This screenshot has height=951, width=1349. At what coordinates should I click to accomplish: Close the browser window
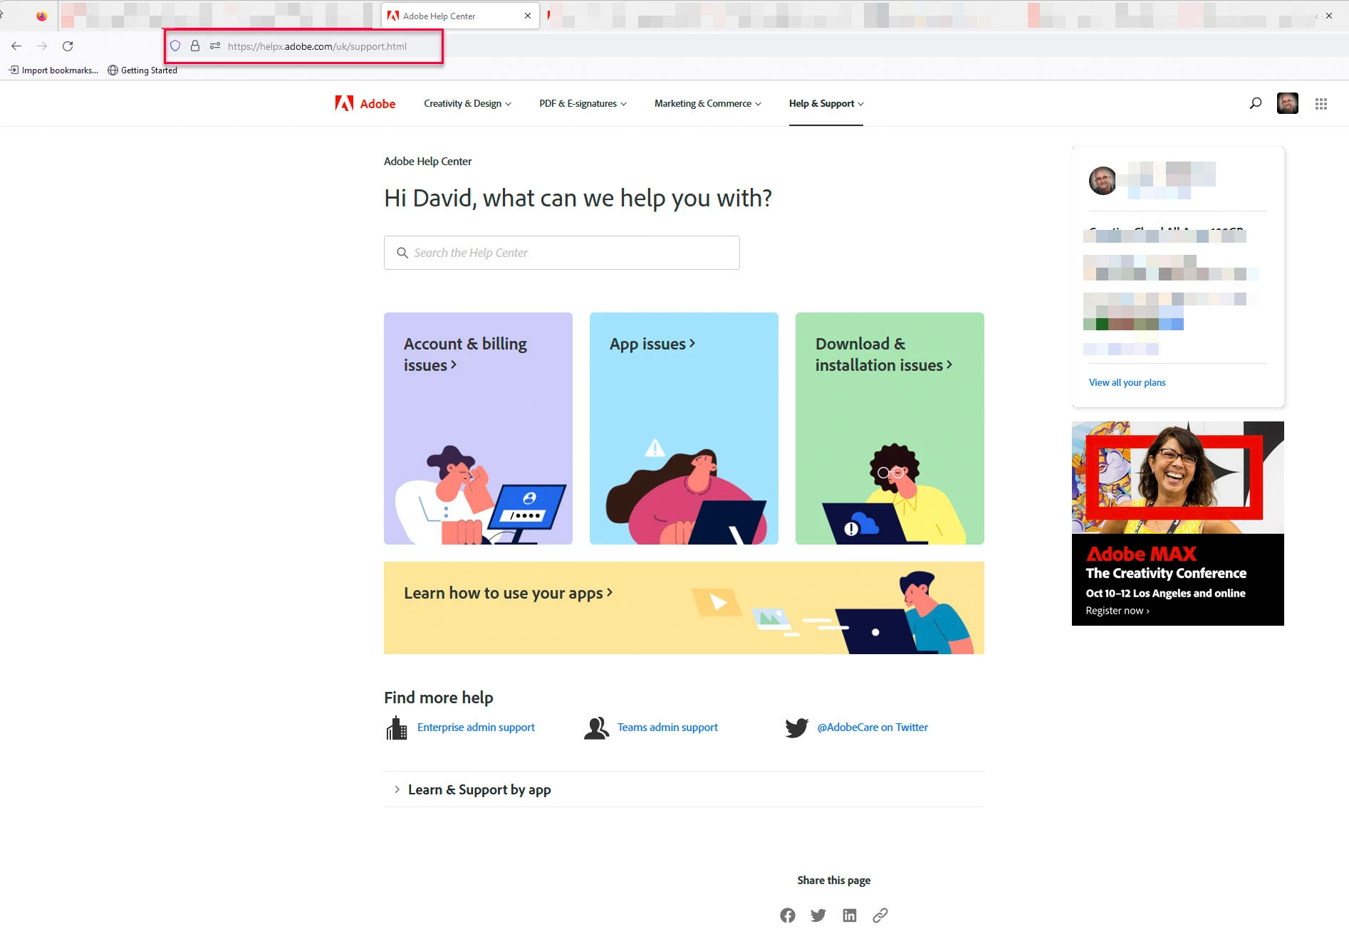pos(1329,16)
